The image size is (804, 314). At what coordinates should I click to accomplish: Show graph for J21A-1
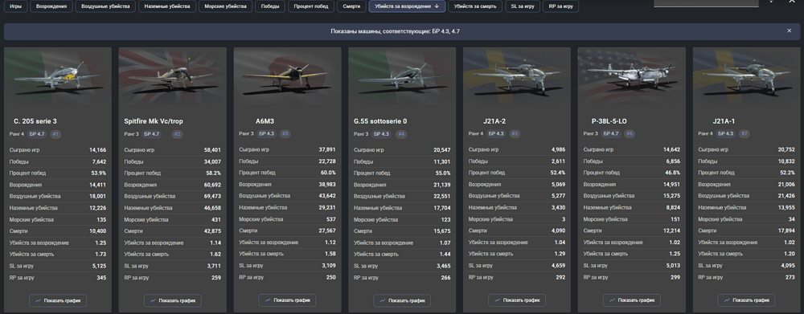(x=746, y=300)
